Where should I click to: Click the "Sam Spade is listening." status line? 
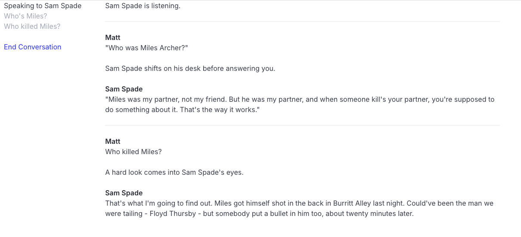[143, 6]
